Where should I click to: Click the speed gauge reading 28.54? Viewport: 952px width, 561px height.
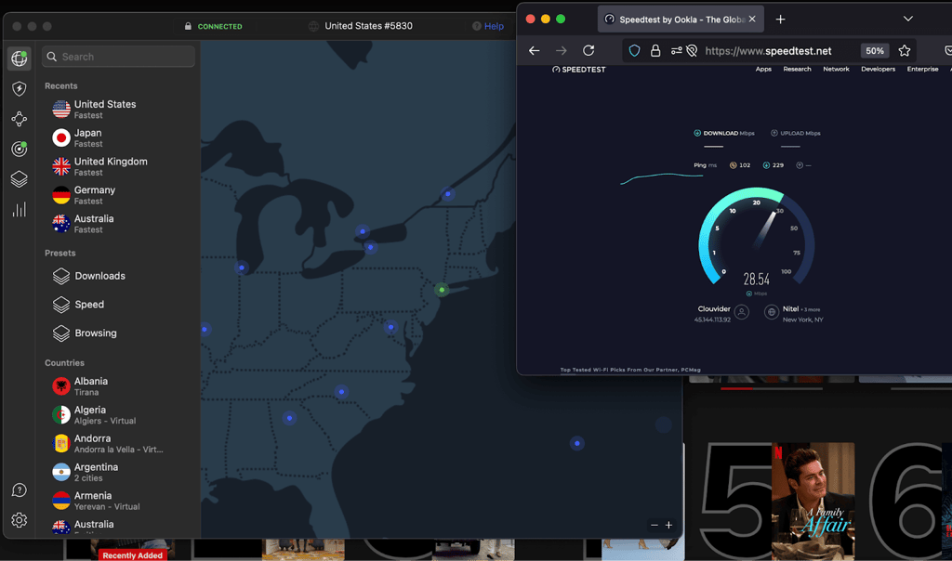point(757,279)
